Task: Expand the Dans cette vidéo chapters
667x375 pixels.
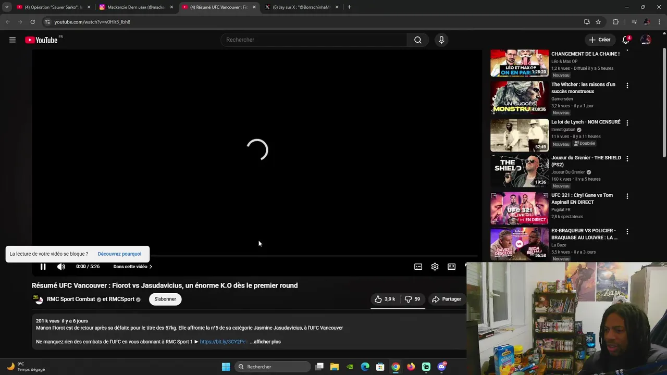Action: tap(132, 267)
